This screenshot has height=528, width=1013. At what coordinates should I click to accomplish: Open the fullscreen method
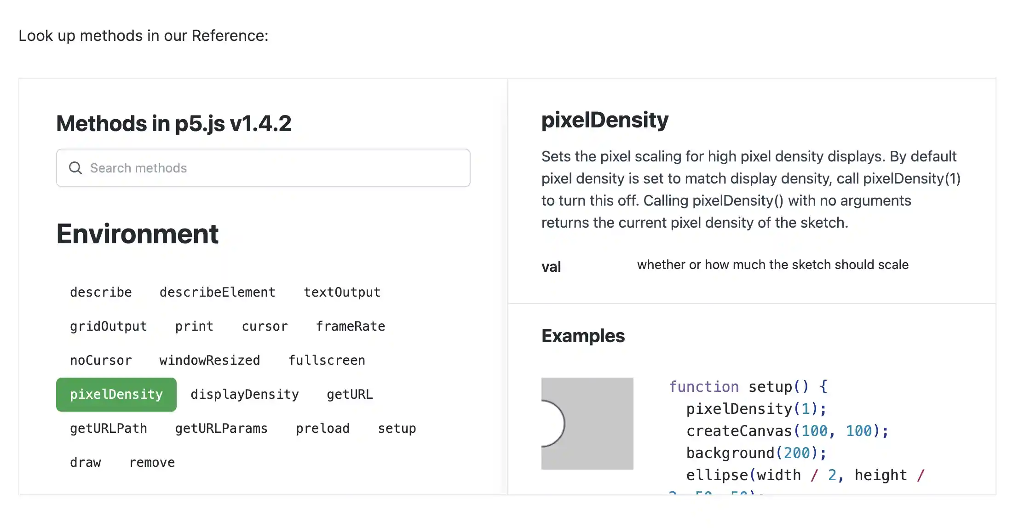pos(327,360)
